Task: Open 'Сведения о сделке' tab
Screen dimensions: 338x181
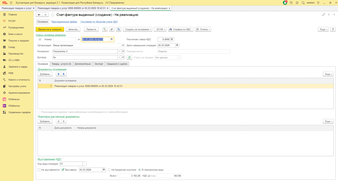Action: [x=116, y=64]
